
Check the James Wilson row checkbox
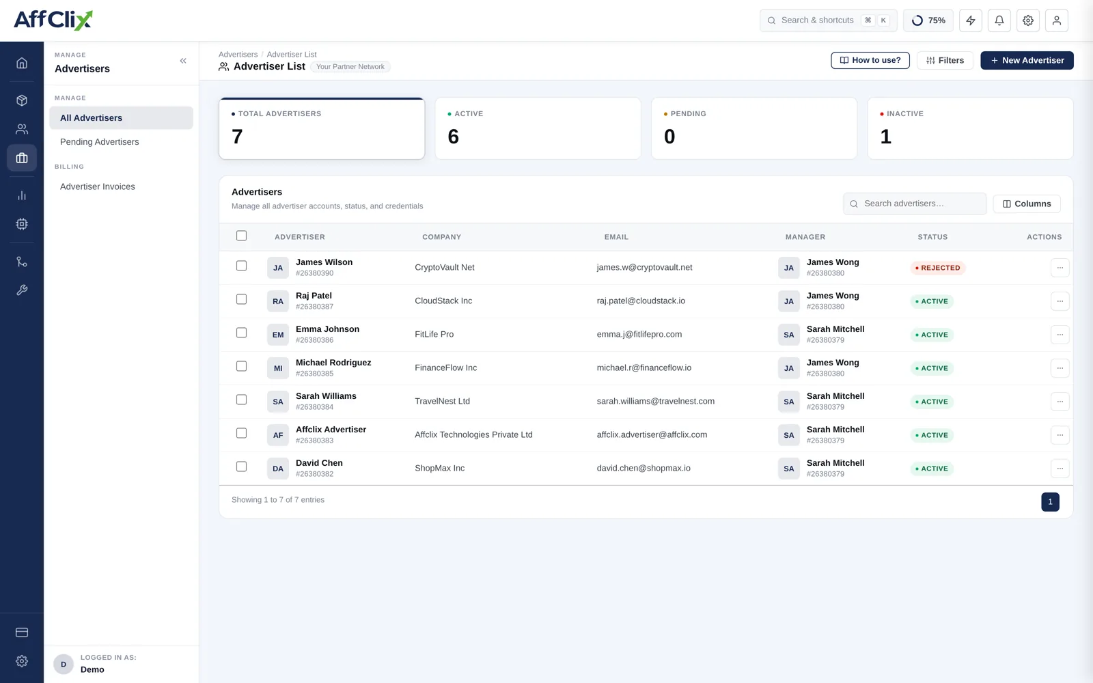(241, 266)
